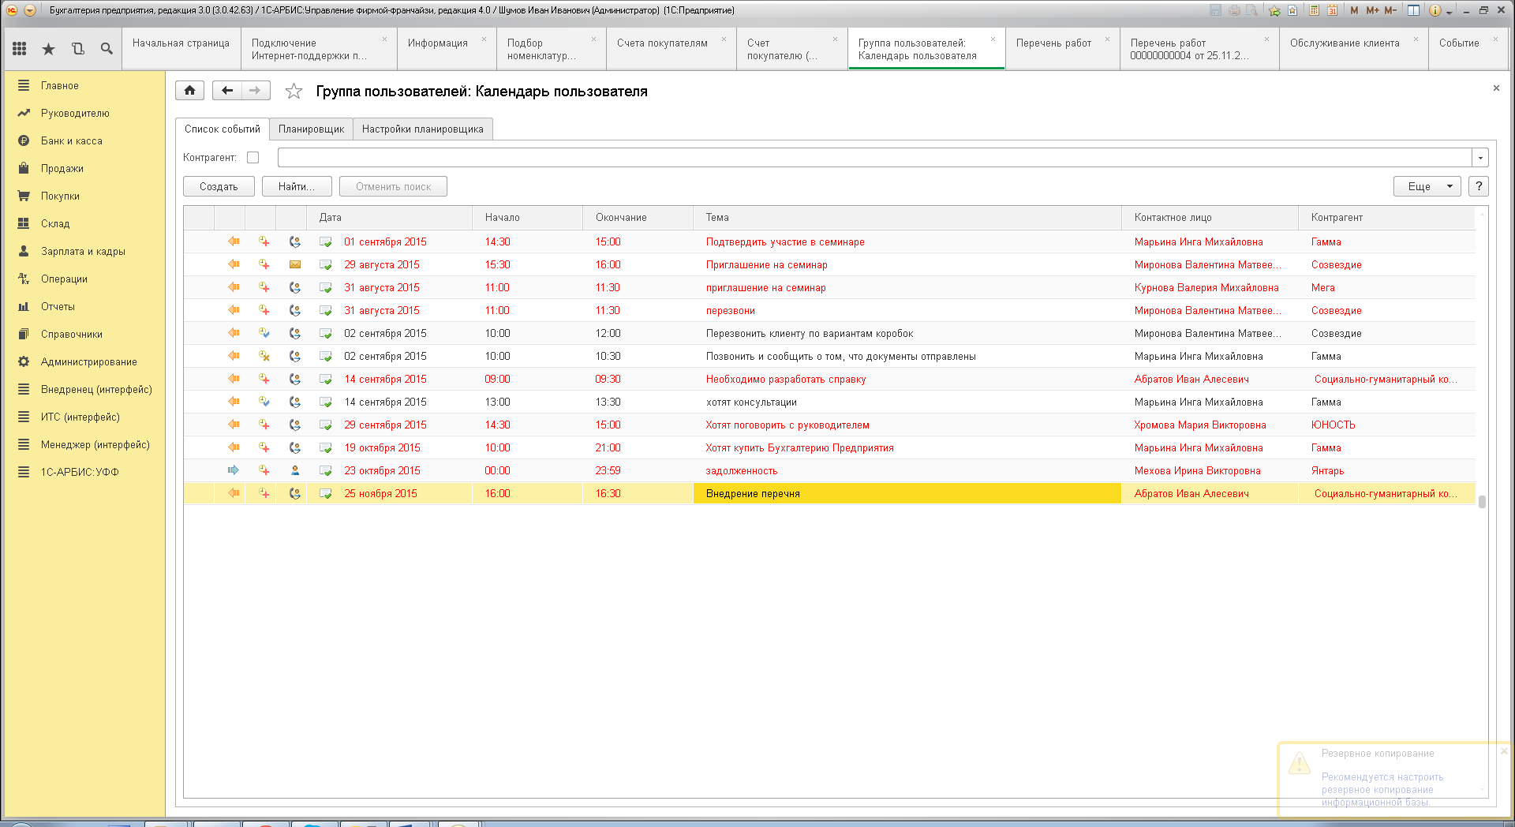
Task: Select the cell Внедрение перечня
Action: pyautogui.click(x=907, y=494)
